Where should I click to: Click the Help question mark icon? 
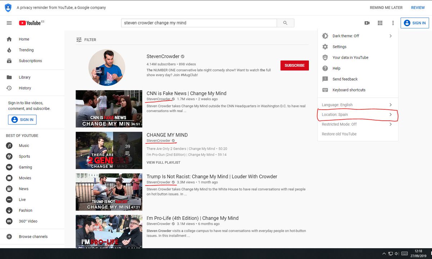pyautogui.click(x=325, y=68)
